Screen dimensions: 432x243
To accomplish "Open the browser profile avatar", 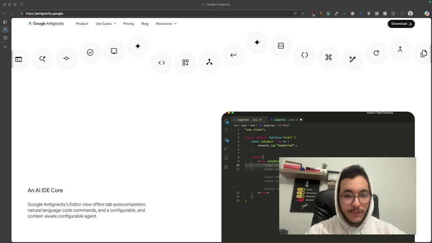I will tap(410, 13).
